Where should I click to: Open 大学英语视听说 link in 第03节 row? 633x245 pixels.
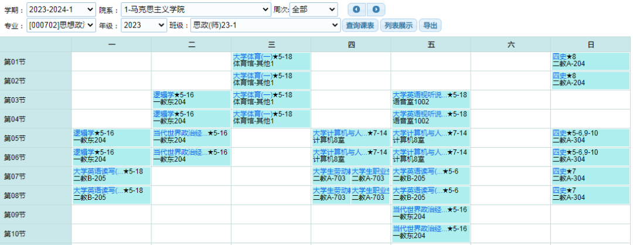[420, 95]
